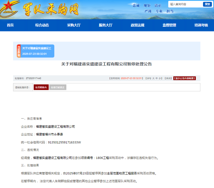Set font size to 大
Image resolution: width=214 pixels, height=188 pixels.
(x=153, y=78)
